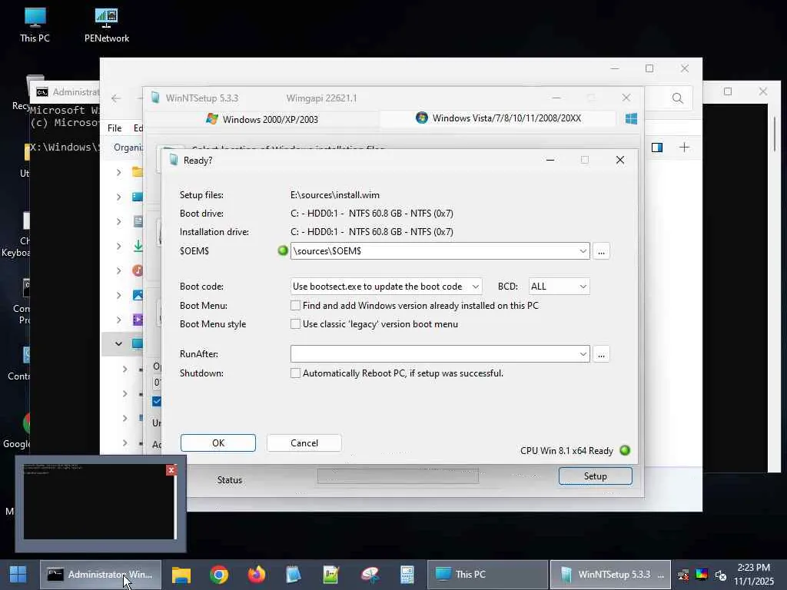The image size is (787, 590).
Task: Toggle the checked checkbox in WinNTSetup window
Action: [157, 401]
